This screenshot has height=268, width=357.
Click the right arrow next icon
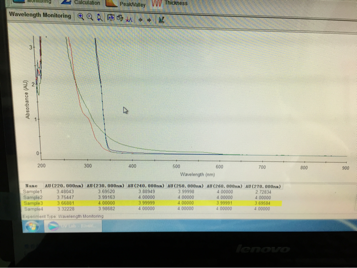pos(149,20)
